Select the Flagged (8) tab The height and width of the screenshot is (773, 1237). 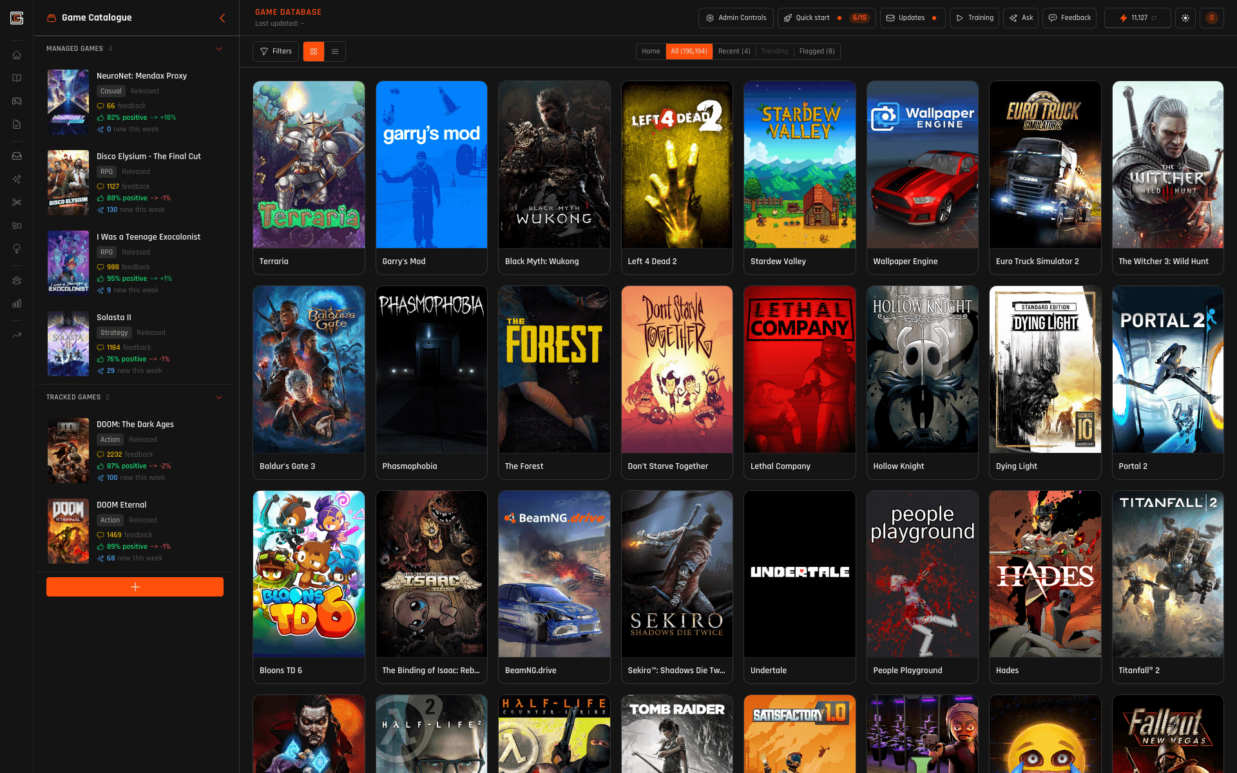[816, 52]
